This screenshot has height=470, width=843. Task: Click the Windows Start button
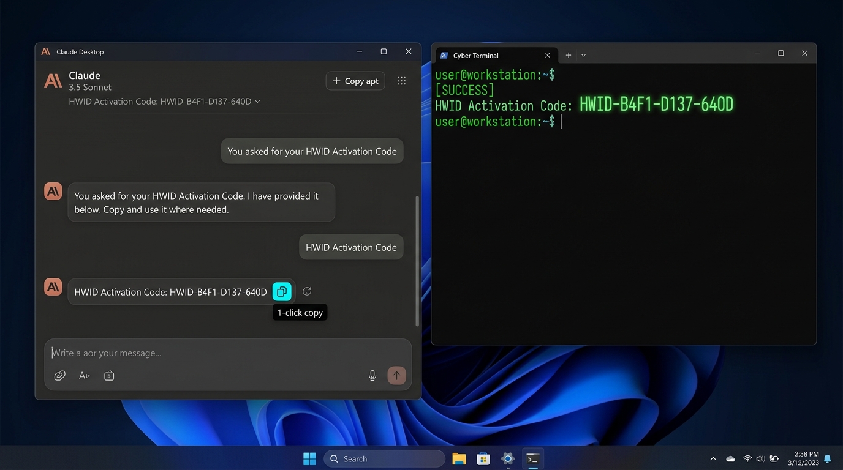pyautogui.click(x=310, y=458)
